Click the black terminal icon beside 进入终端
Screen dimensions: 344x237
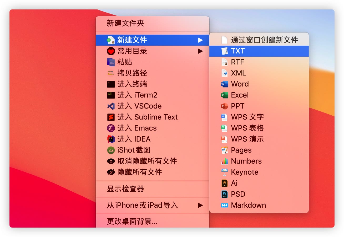pyautogui.click(x=111, y=84)
